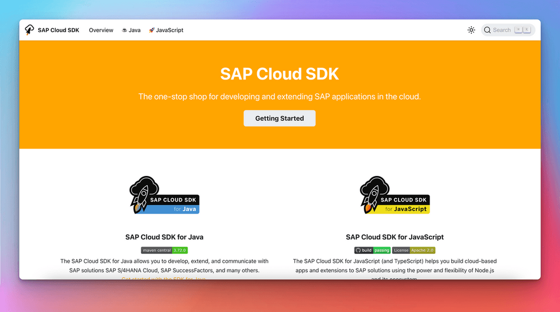The height and width of the screenshot is (312, 560).
Task: Click the License Apache 2.0 badge
Action: [x=414, y=250]
